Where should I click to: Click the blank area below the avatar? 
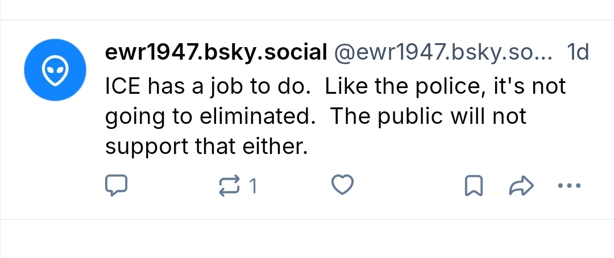coord(55,159)
